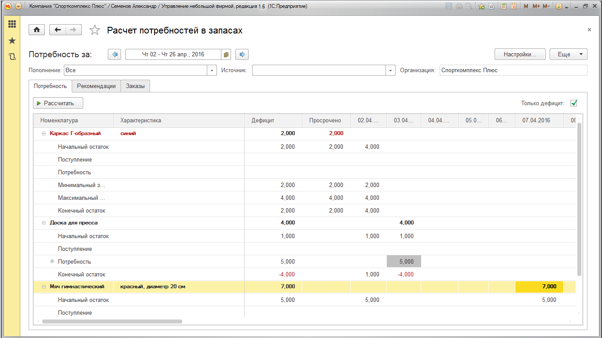Switch to the 'Заказы' tab
This screenshot has width=602, height=338.
coord(135,86)
